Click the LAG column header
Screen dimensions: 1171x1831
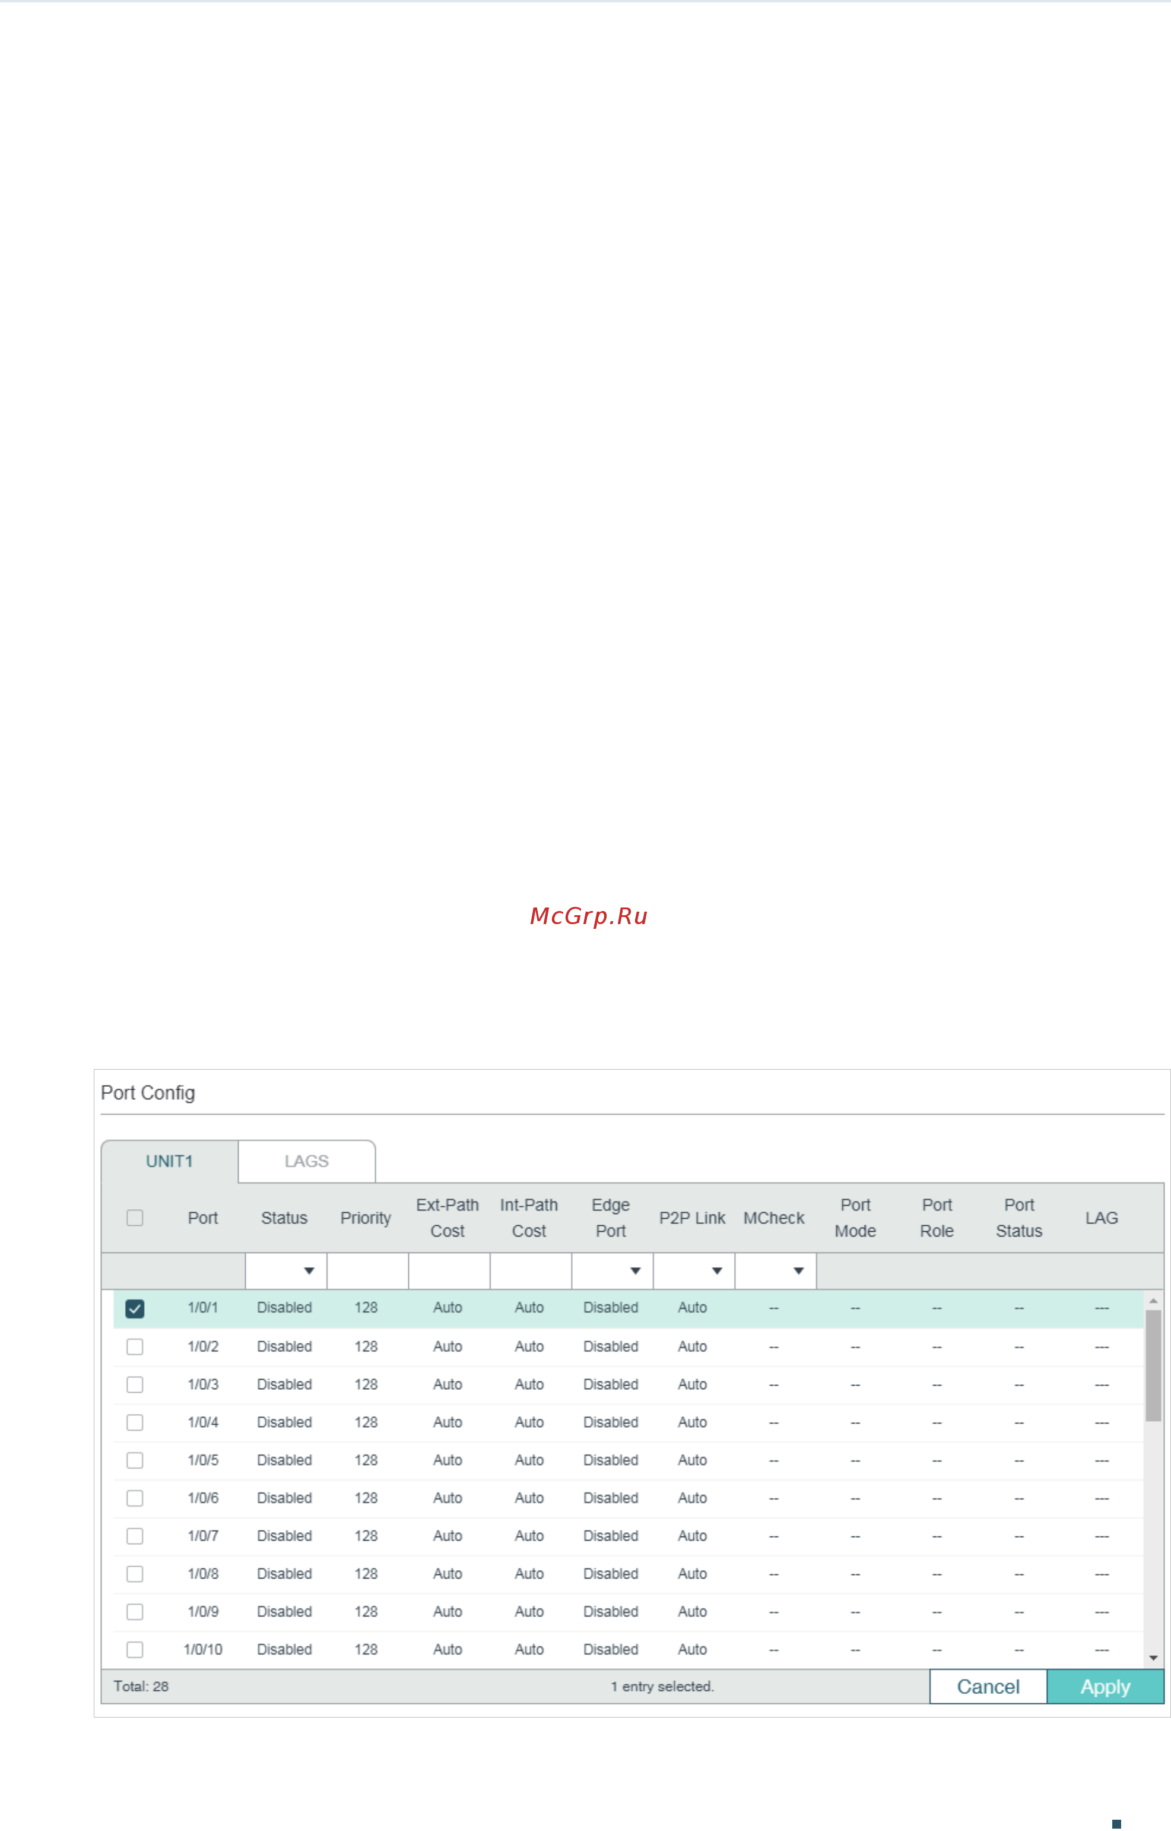(1102, 1219)
